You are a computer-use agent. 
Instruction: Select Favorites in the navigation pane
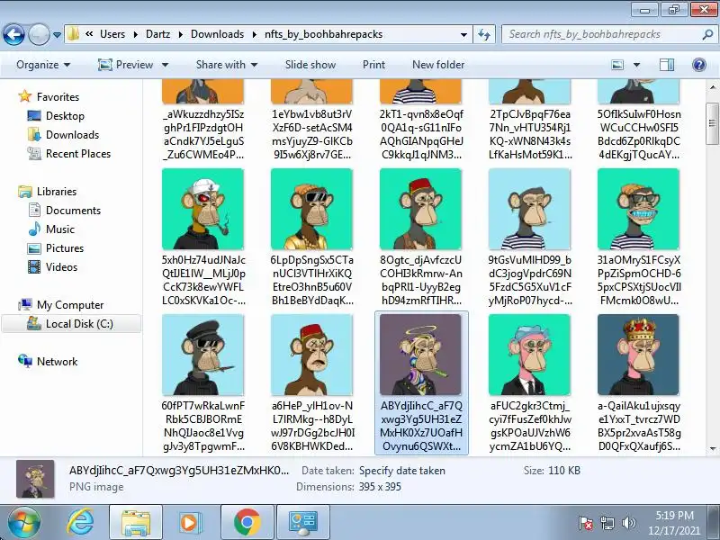58,97
